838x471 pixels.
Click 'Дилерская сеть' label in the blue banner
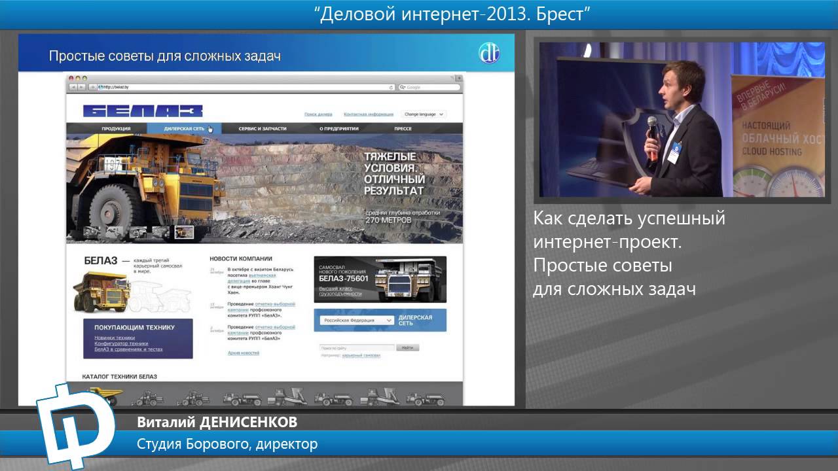click(x=416, y=321)
